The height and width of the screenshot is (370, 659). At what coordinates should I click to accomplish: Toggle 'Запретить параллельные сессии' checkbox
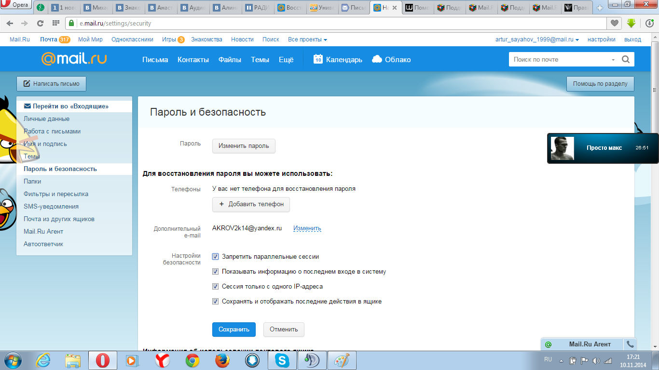216,257
